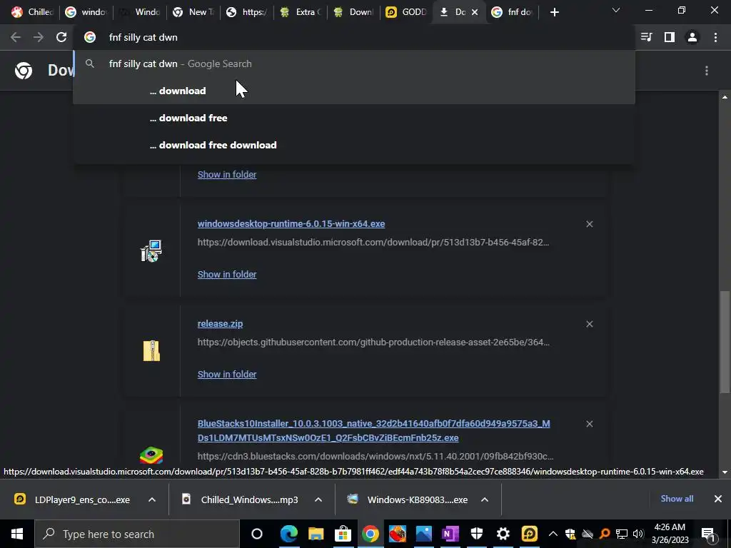Screen dimensions: 731x548
Task: Select the '... download free' suggestion
Action: (354, 118)
